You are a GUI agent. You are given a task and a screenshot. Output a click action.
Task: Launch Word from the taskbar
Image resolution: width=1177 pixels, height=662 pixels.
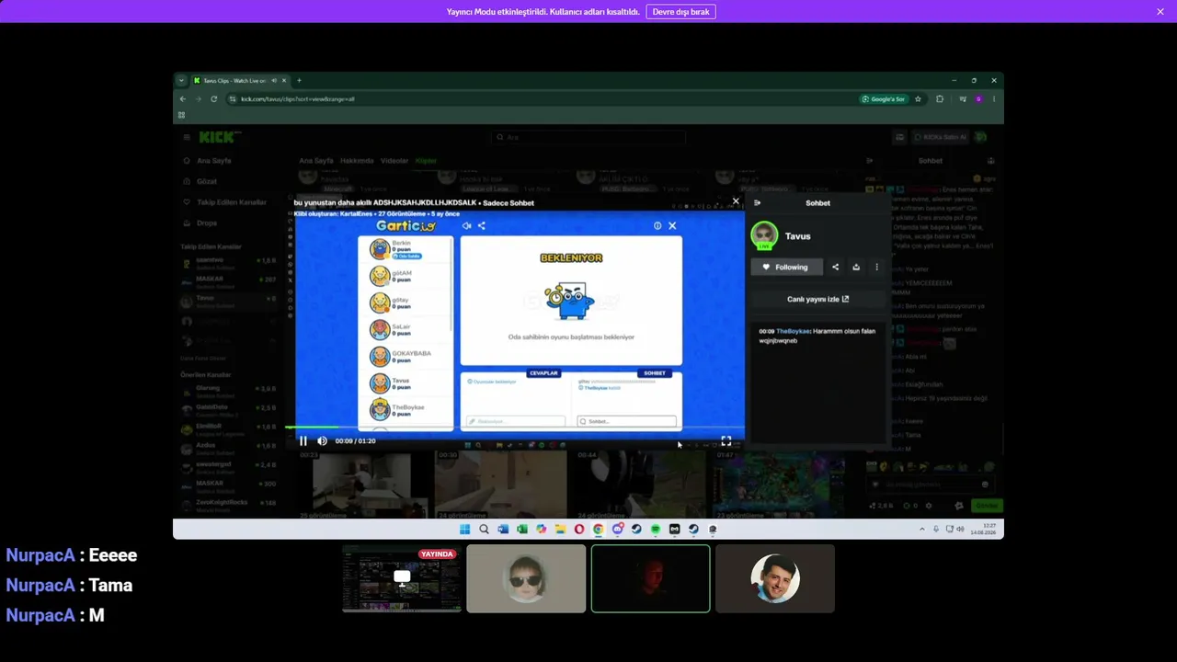pyautogui.click(x=503, y=530)
